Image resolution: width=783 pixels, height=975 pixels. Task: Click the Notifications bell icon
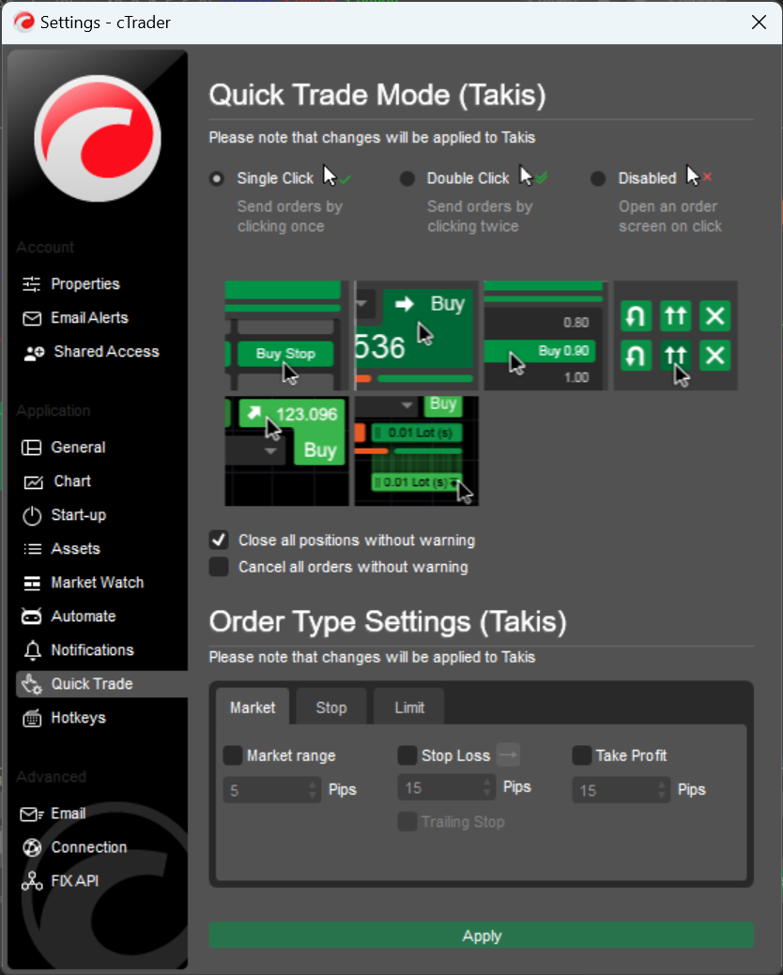32,650
